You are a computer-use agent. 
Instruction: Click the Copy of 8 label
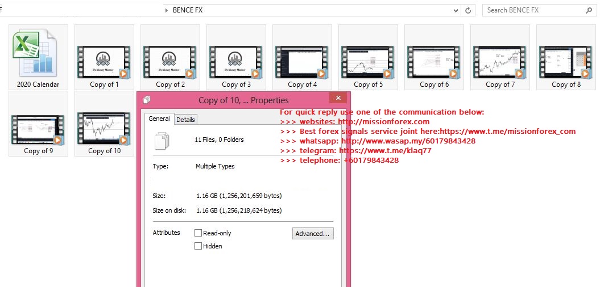tap(566, 85)
